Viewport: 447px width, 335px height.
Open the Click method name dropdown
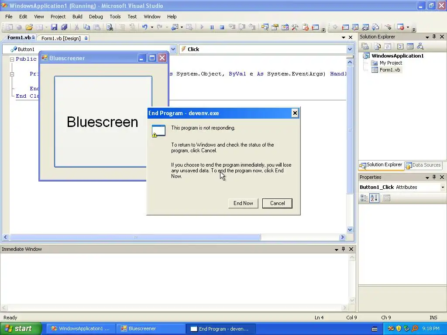[x=350, y=49]
